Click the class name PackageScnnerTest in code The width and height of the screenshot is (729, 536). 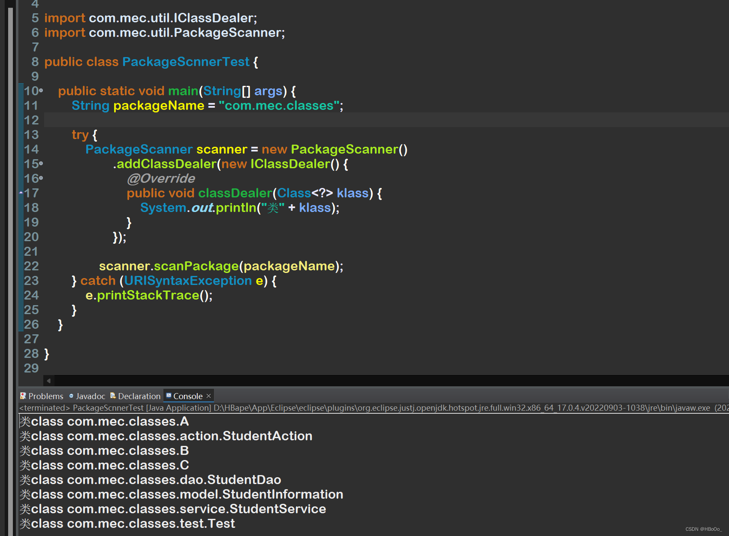pyautogui.click(x=186, y=62)
